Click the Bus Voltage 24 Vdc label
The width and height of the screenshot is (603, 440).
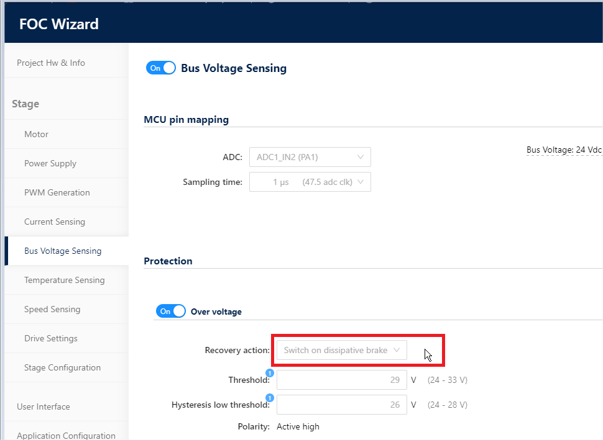(x=563, y=150)
